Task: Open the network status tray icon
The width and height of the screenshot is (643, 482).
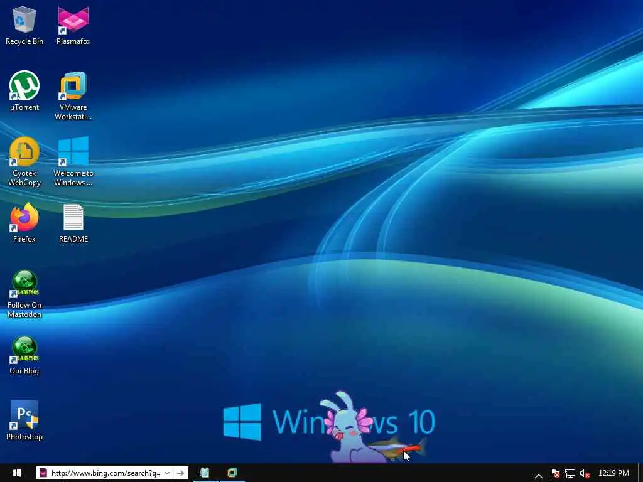Action: point(570,473)
